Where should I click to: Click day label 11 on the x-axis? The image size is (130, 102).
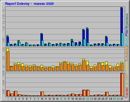[46, 99]
